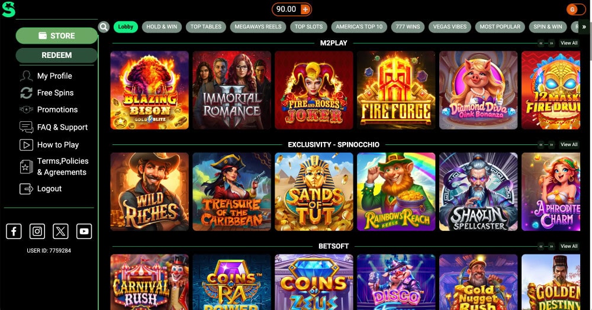
Task: Launch the Immortal Romance game thumbnail
Action: coord(232,90)
